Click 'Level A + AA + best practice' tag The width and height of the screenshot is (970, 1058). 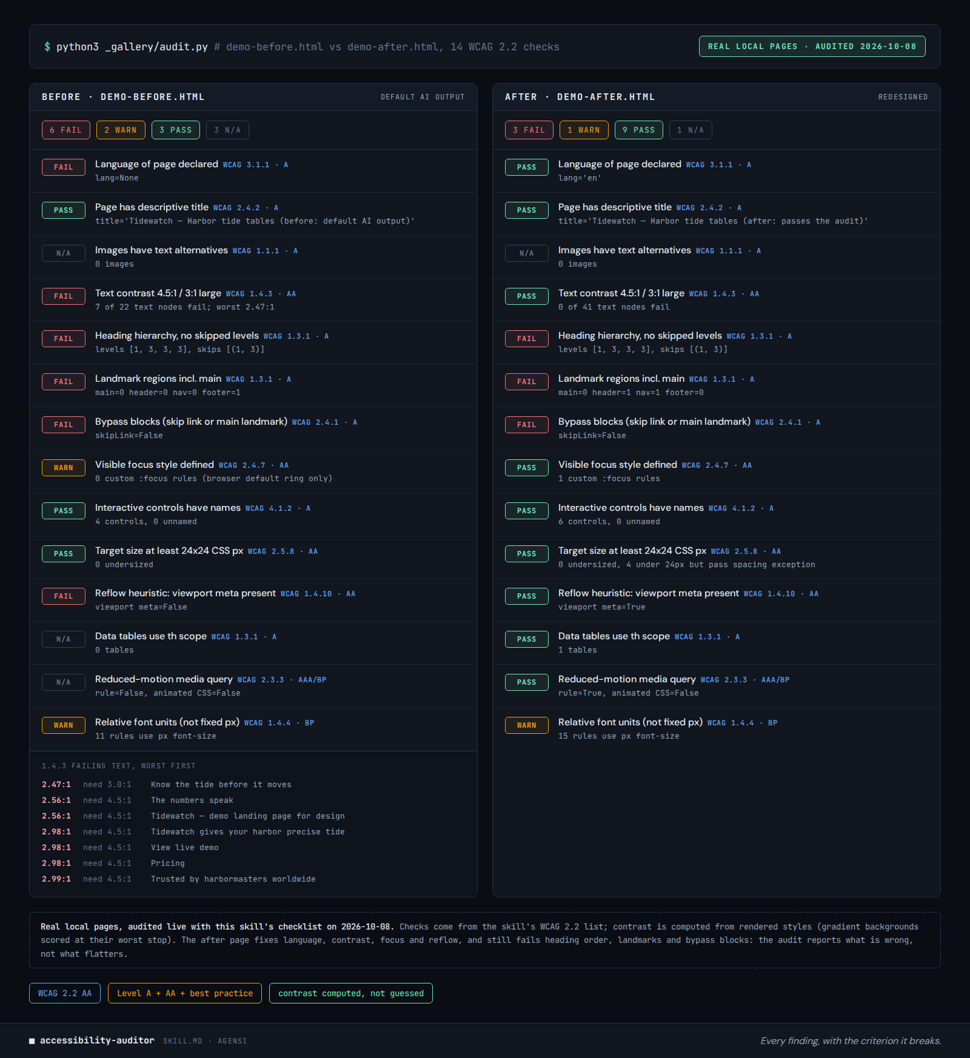185,993
